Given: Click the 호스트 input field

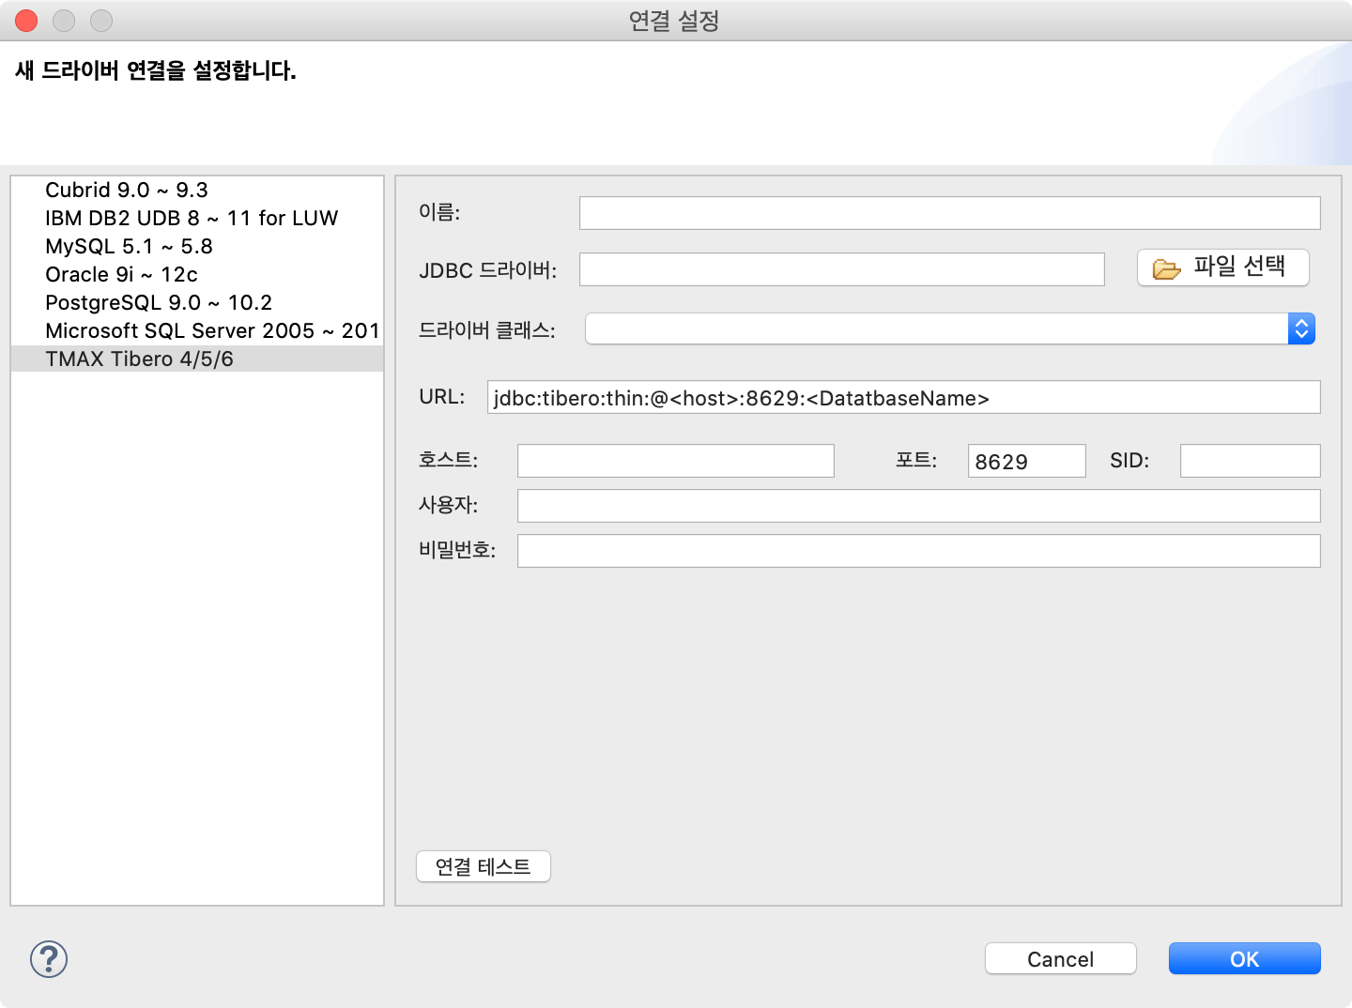Looking at the screenshot, I should (x=675, y=461).
